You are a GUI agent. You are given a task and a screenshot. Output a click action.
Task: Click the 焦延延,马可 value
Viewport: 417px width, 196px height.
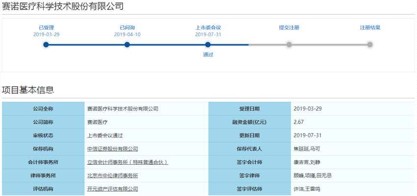(x=307, y=149)
